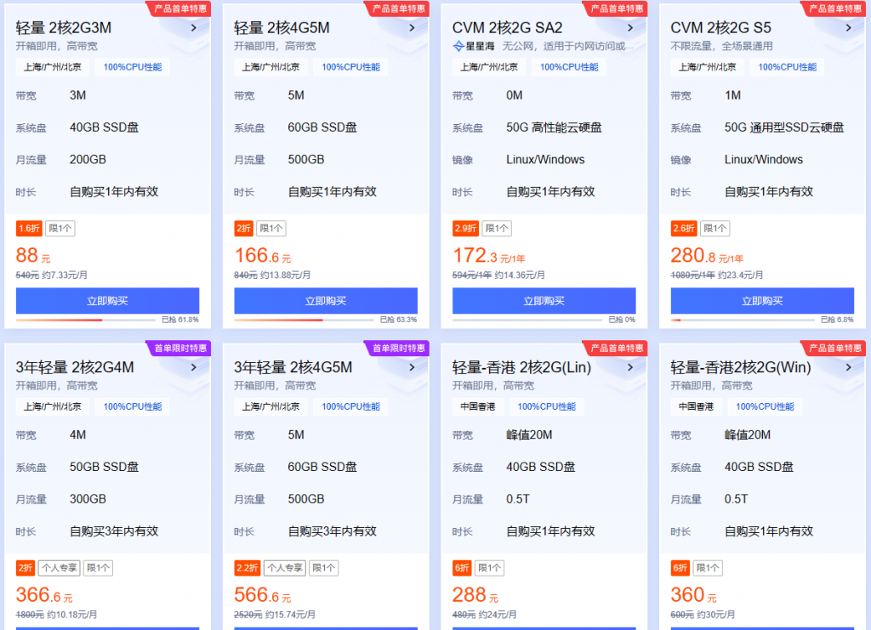Select 中国香港 tag on 轻量-香港2核2G(Win)

(696, 407)
